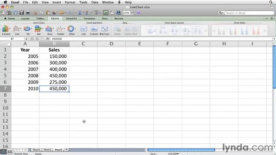The image size is (276, 155).
Task: Open the search options magnifier dropdown
Action: pos(221,13)
